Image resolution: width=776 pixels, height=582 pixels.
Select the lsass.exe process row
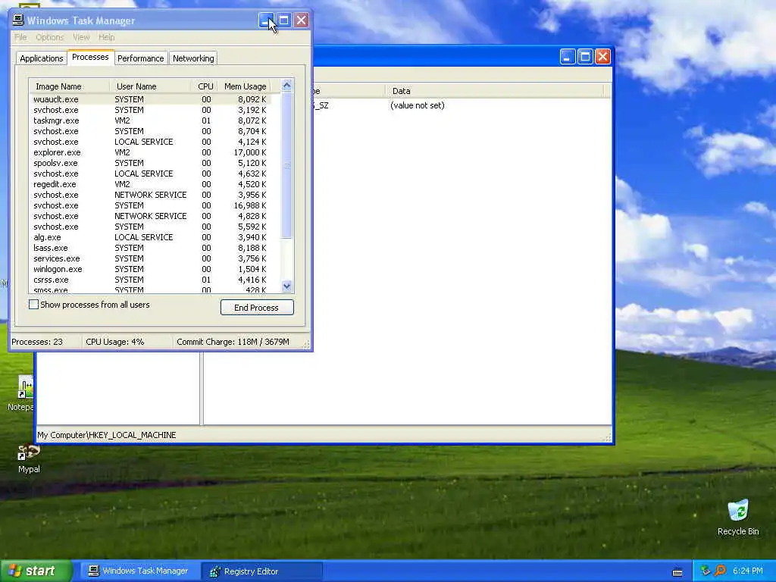tap(151, 248)
